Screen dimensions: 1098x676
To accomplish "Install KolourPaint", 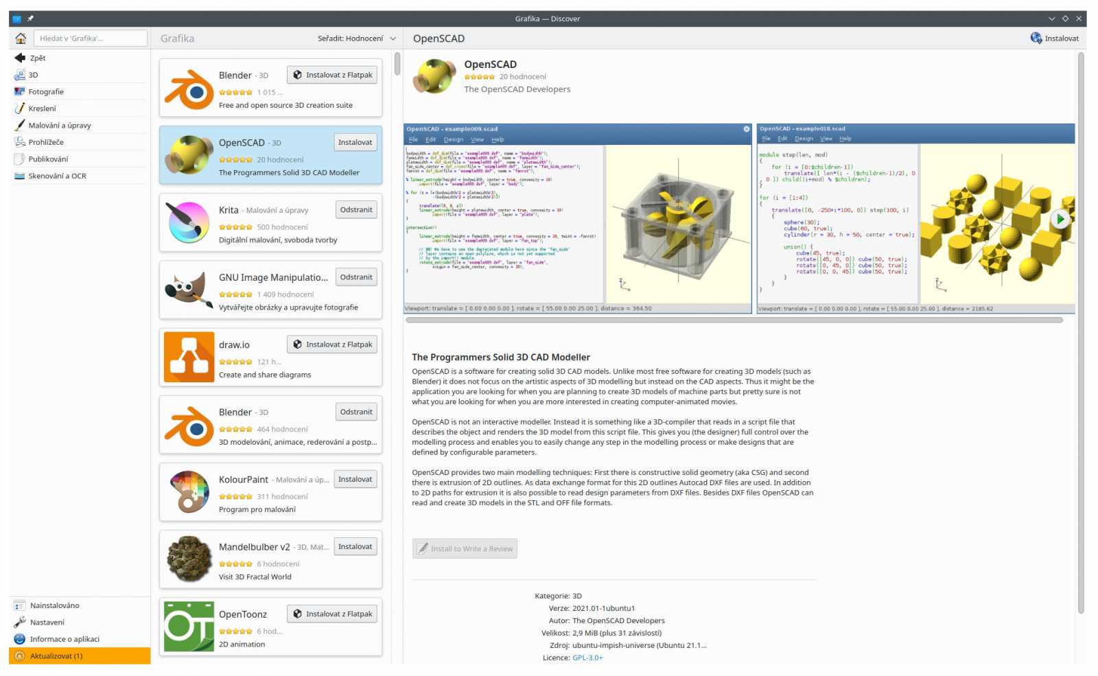I will [x=355, y=479].
